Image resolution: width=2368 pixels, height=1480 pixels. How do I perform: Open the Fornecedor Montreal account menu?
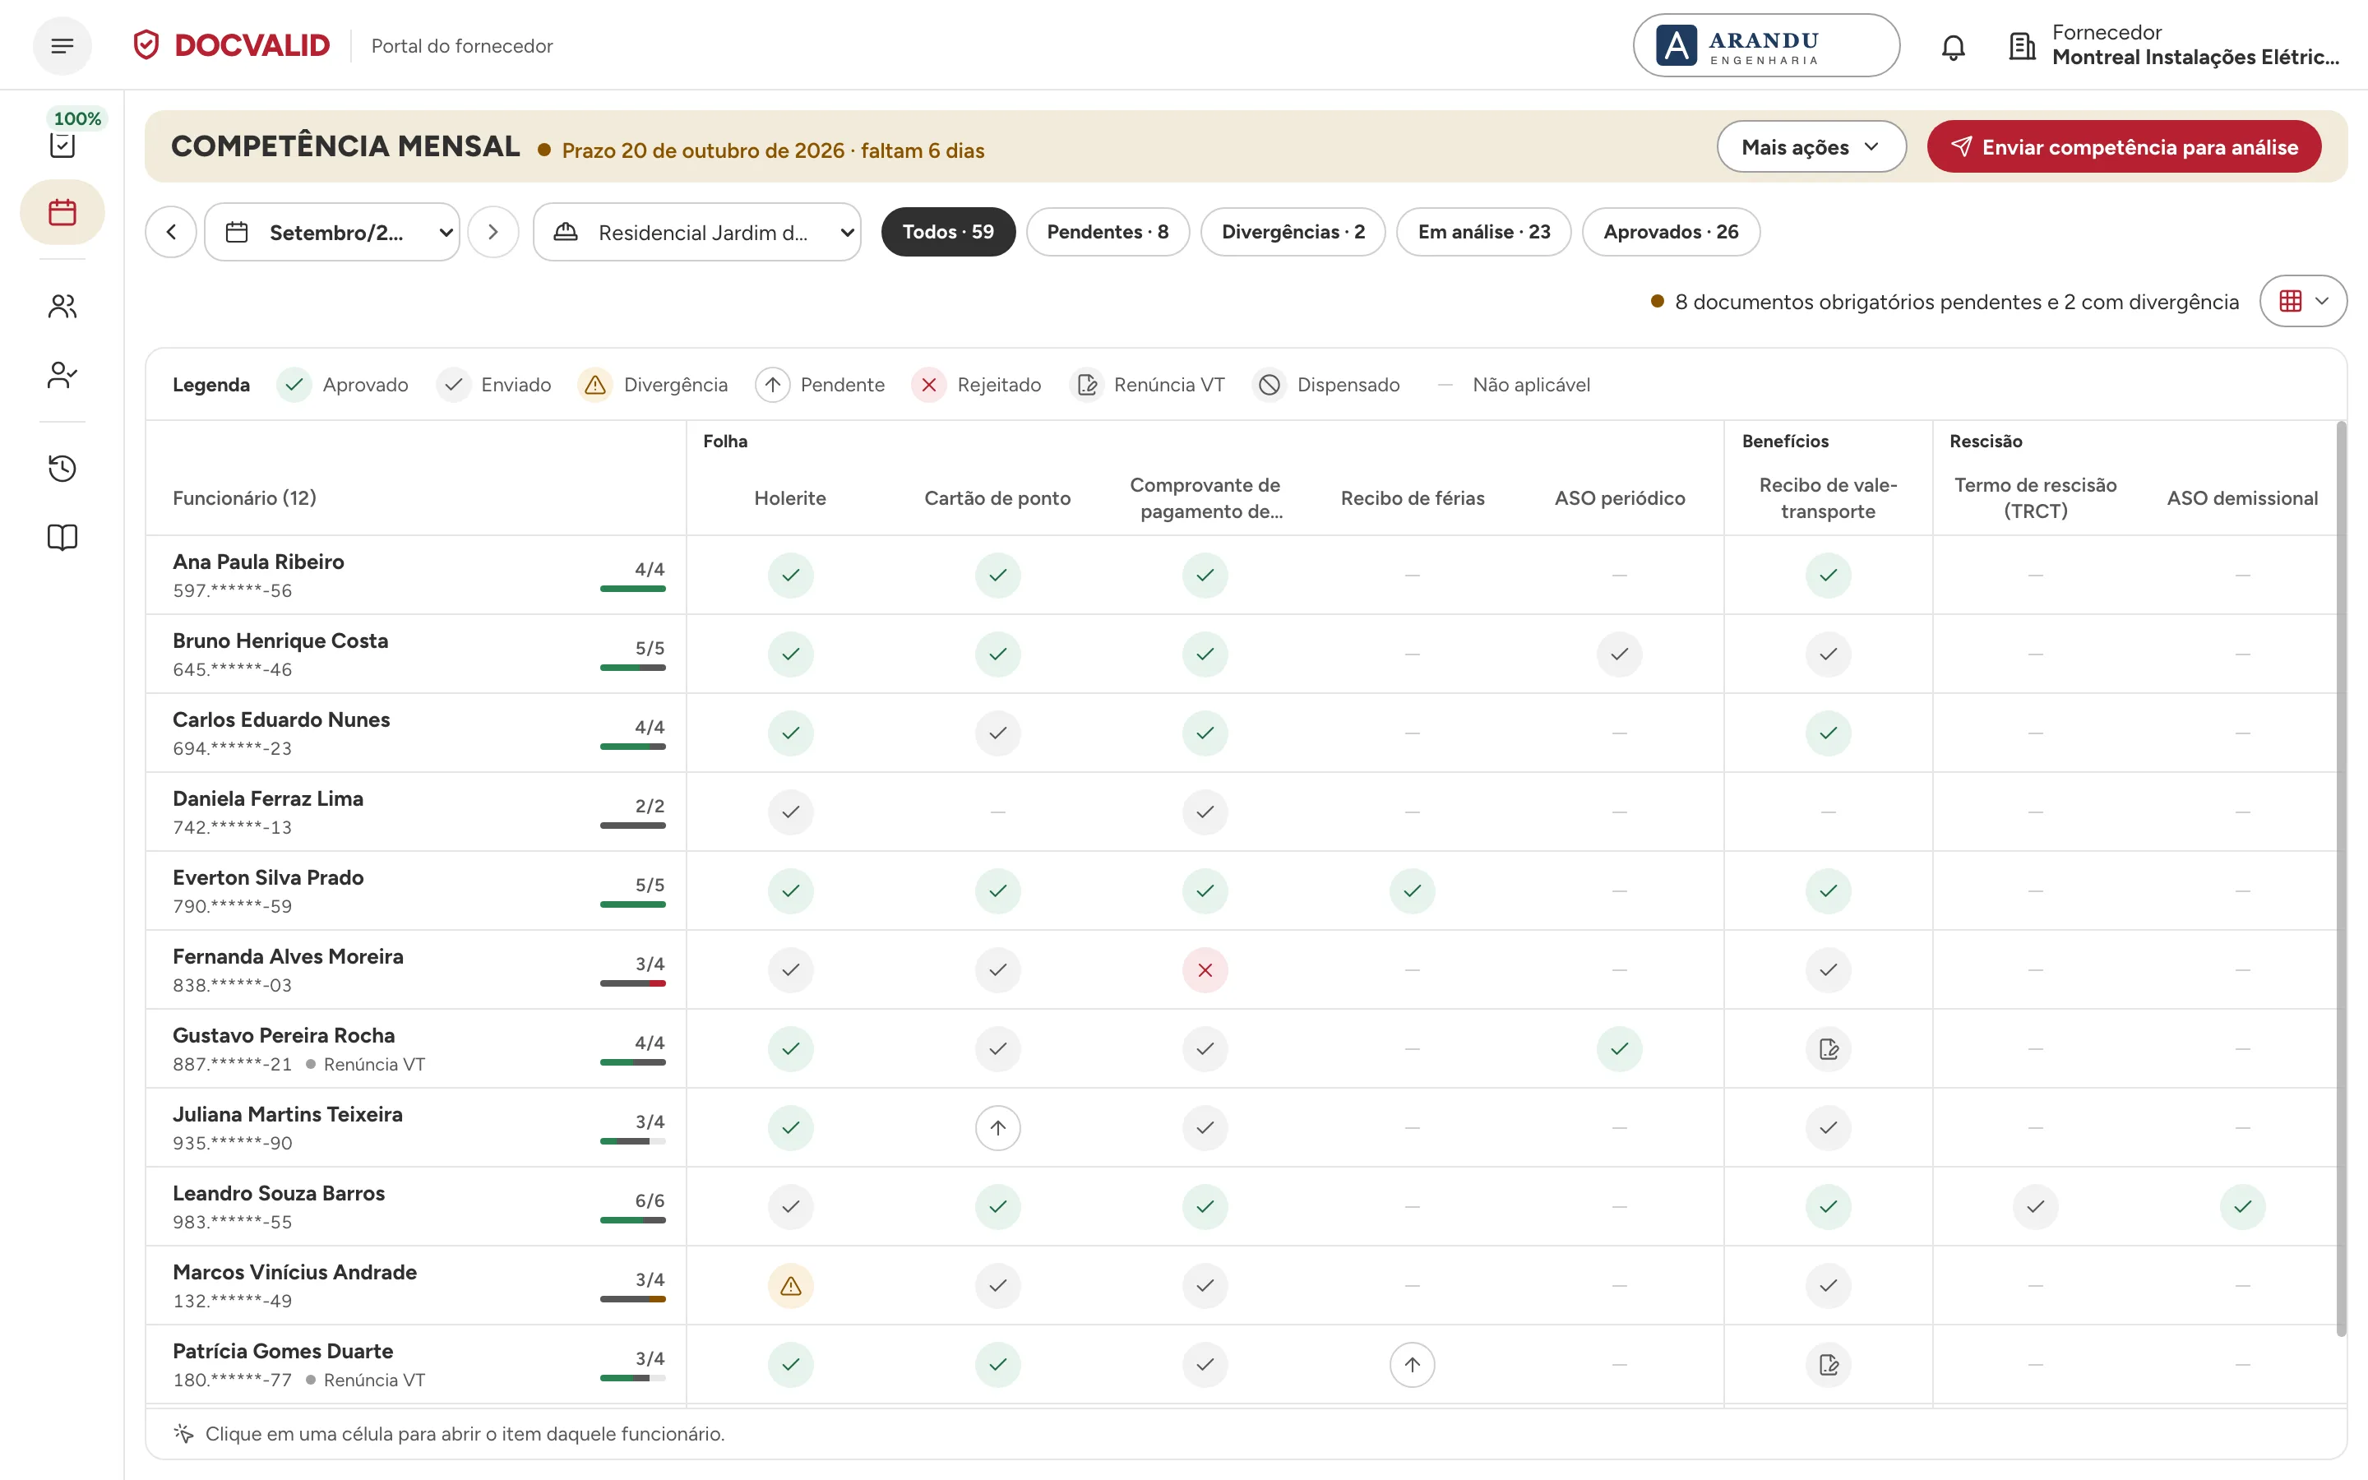pos(2174,45)
